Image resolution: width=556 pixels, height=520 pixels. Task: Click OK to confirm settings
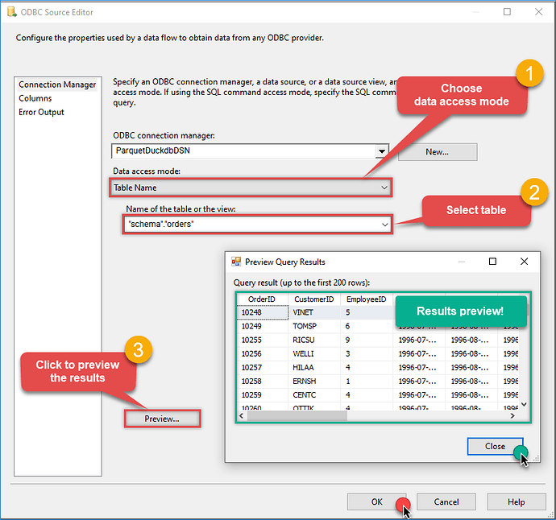(x=376, y=501)
